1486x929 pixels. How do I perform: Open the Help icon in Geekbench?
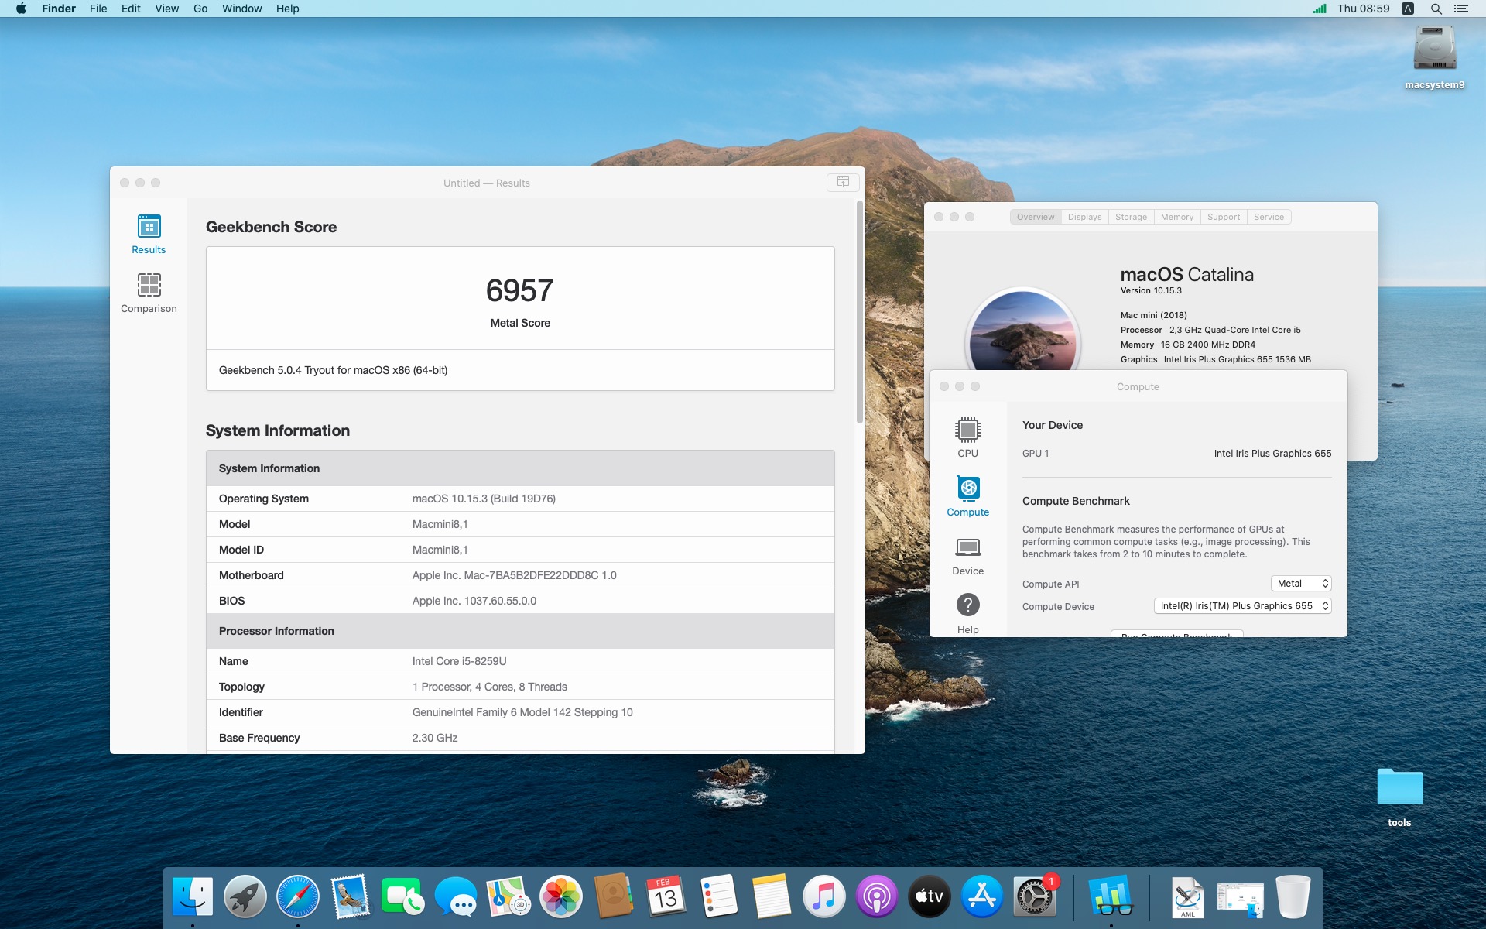point(967,612)
